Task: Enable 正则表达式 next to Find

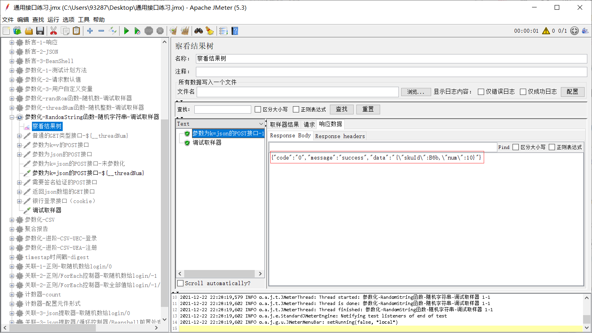Action: [x=552, y=147]
